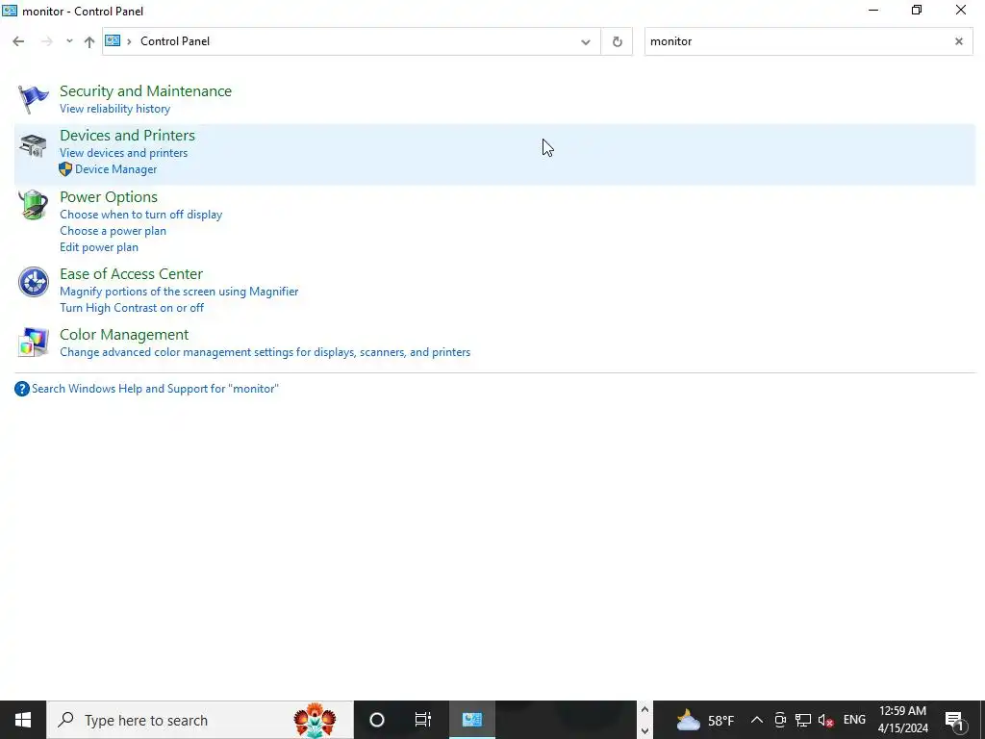
Task: Click the Control Panel breadcrumb text
Action: [175, 41]
